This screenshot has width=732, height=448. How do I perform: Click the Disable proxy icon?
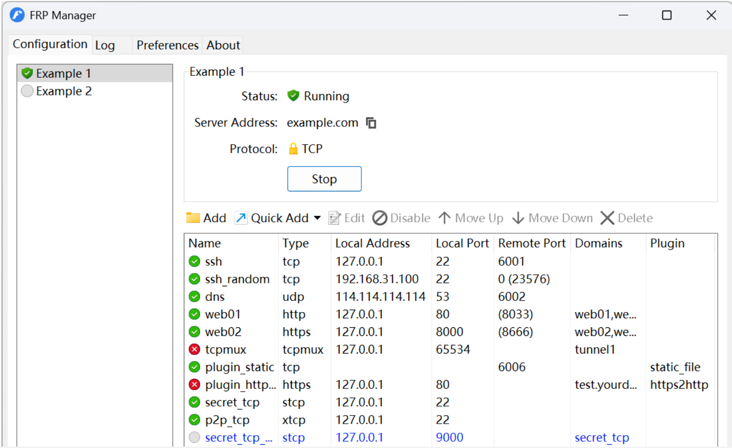380,218
